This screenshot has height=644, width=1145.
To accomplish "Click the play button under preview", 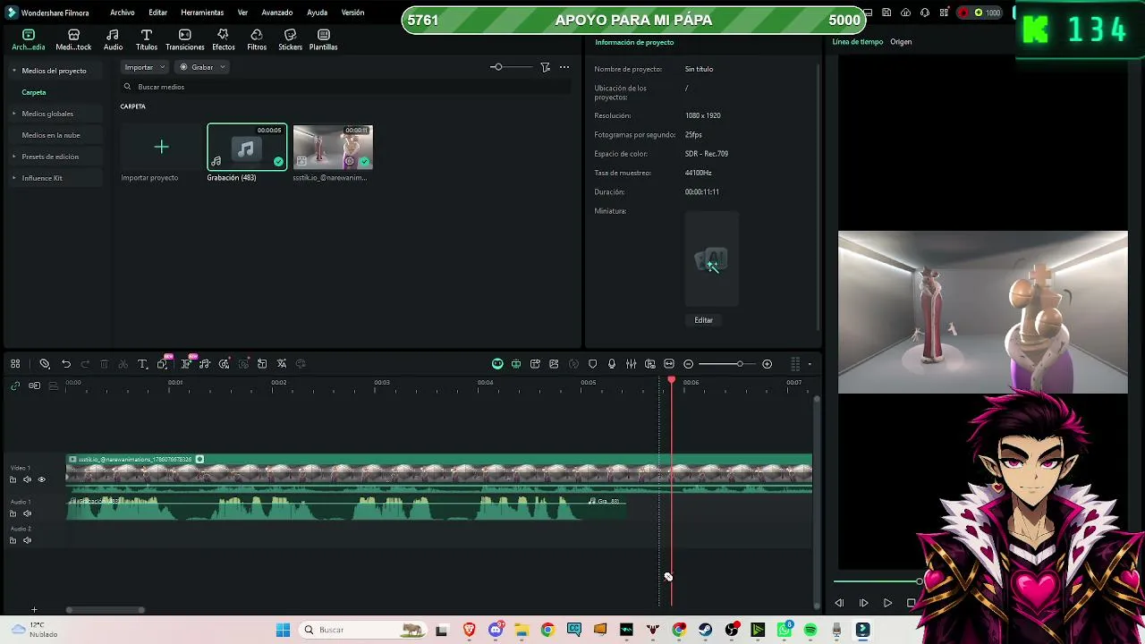I will 887,604.
